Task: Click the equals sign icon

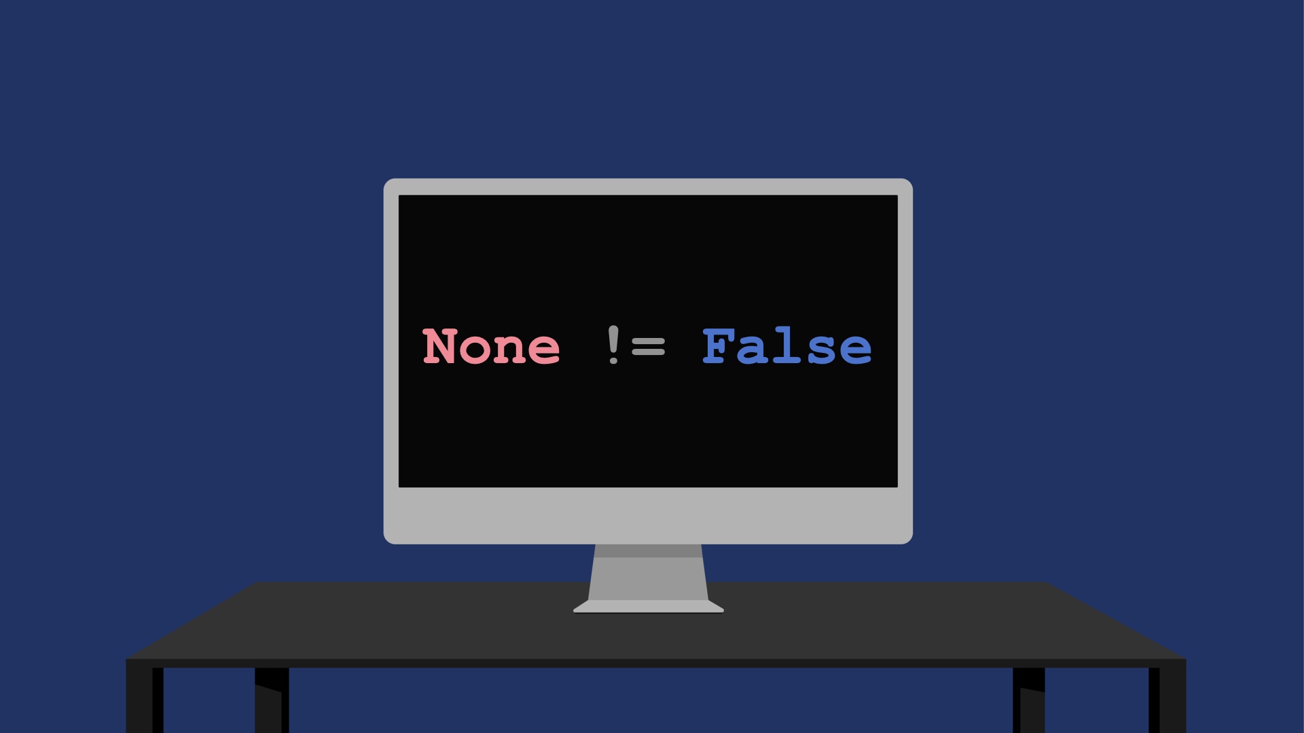Action: (x=653, y=347)
